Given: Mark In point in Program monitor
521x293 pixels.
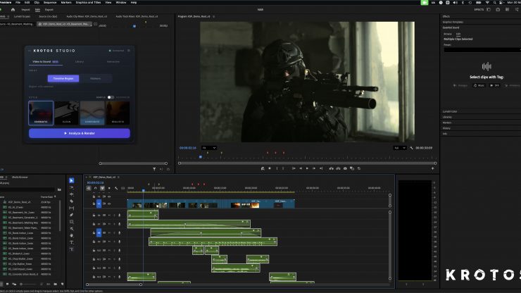Looking at the screenshot, I should 277,168.
